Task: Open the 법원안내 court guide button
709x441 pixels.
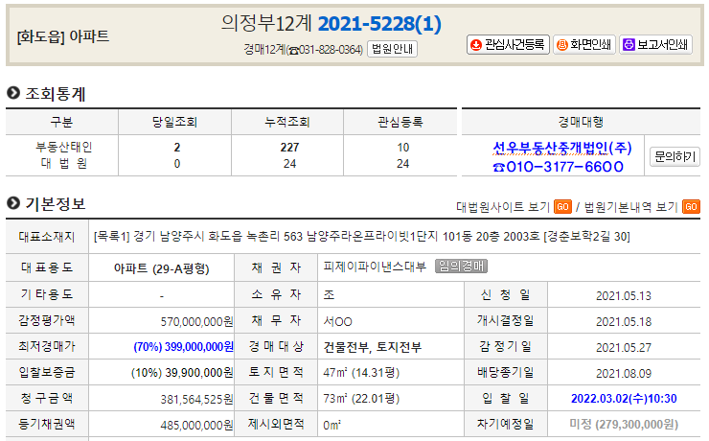Action: [392, 49]
